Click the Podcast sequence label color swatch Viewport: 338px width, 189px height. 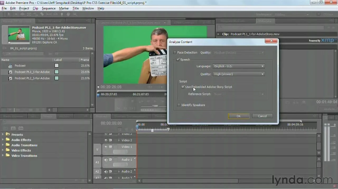pos(57,66)
